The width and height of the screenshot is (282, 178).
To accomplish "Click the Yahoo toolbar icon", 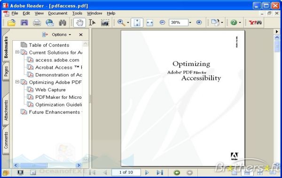I will tap(255, 22).
